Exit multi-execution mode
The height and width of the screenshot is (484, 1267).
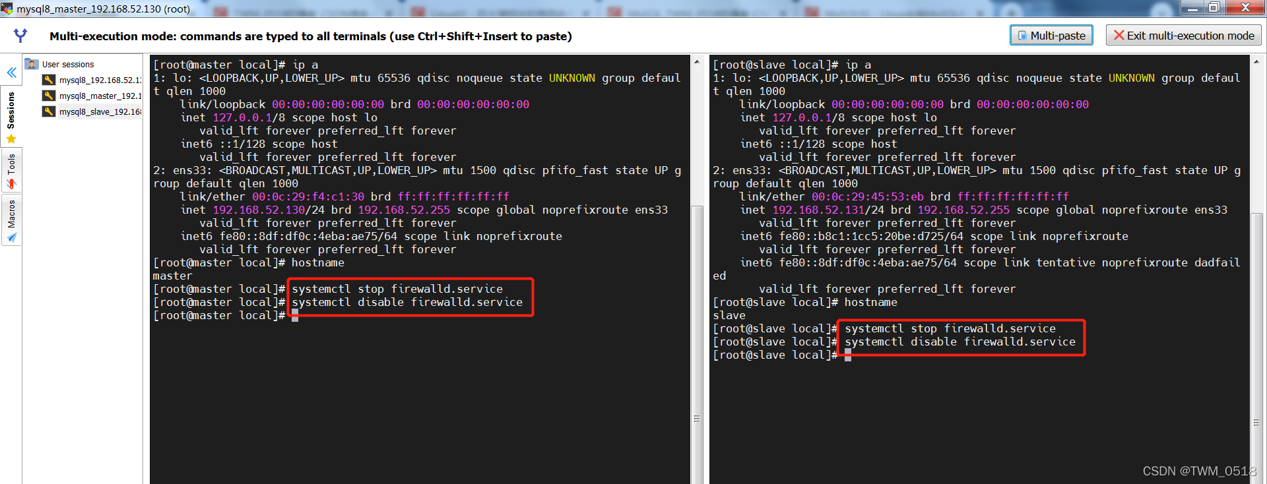1184,36
